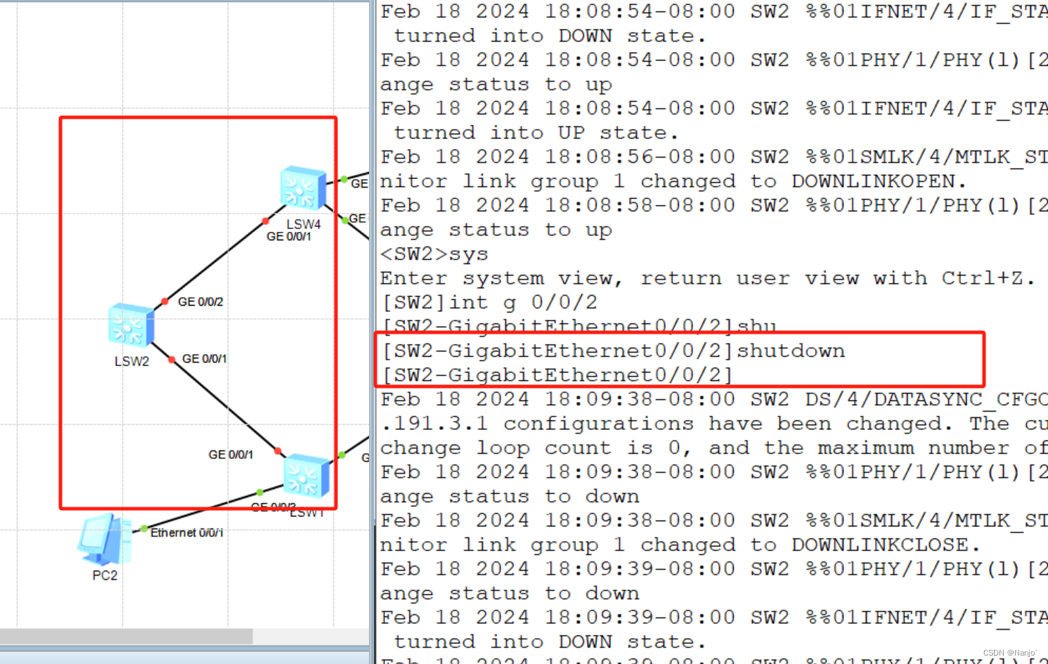Click red port indicator at LSW2 GE 0/0/2
Screen dimensions: 1048x664
164,301
